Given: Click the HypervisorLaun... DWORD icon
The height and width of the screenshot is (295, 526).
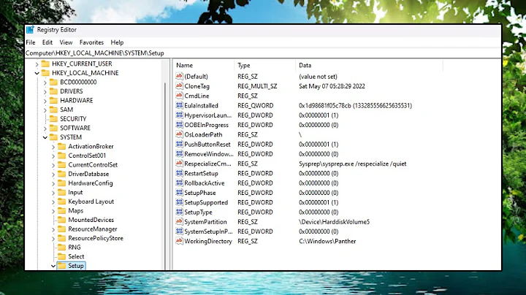Looking at the screenshot, I should pyautogui.click(x=179, y=115).
